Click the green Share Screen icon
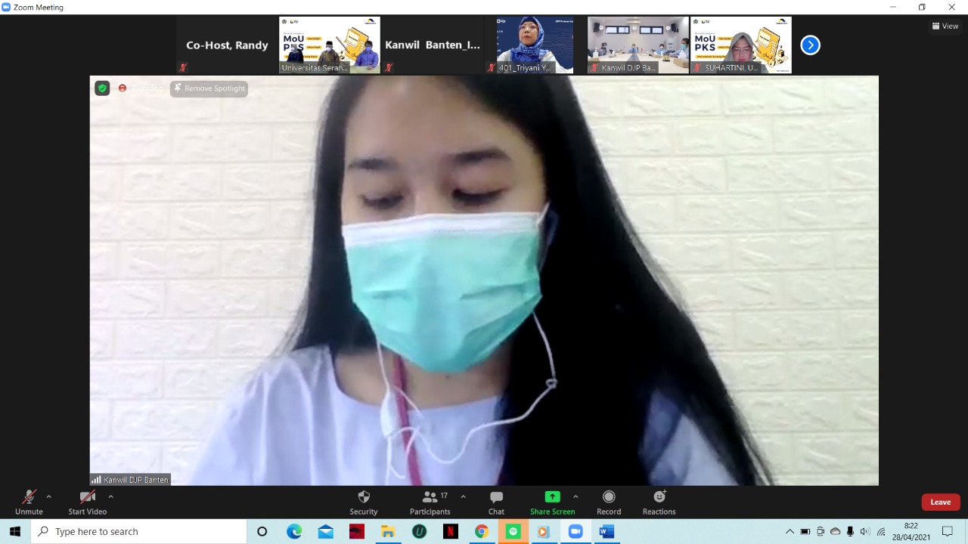968x544 pixels. coord(552,496)
